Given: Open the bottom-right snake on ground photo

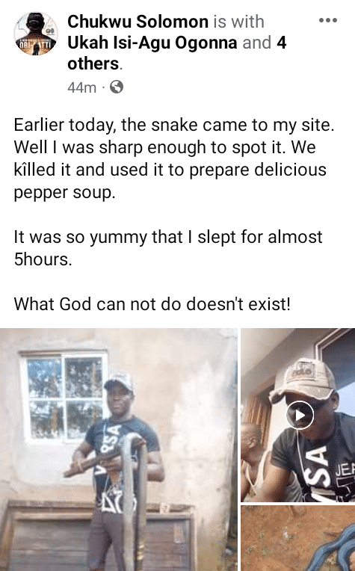Looking at the screenshot, I should [298, 538].
